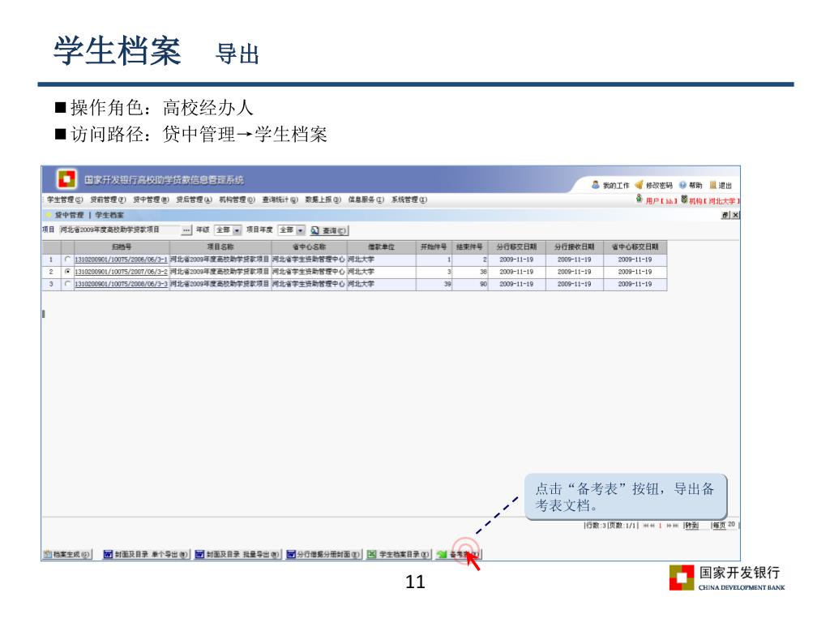Close the 学生档案 panel with X

734,215
